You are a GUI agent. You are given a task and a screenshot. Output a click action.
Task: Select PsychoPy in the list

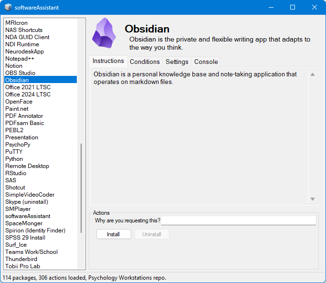click(41, 144)
